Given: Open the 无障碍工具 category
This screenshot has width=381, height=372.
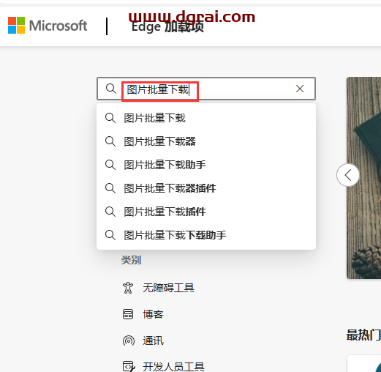Looking at the screenshot, I should pyautogui.click(x=168, y=288).
